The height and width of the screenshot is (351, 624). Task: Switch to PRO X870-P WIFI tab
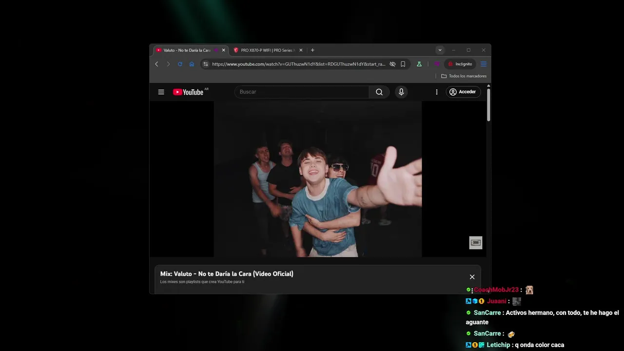[268, 50]
